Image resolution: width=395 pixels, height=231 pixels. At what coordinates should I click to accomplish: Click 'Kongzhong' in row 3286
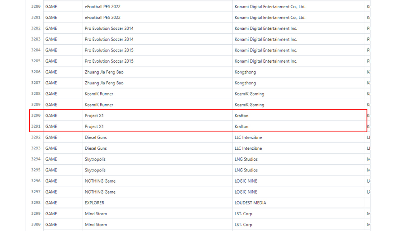click(246, 72)
